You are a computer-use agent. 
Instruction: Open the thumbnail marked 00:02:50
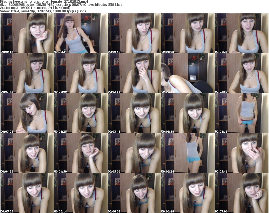(x=242, y=73)
